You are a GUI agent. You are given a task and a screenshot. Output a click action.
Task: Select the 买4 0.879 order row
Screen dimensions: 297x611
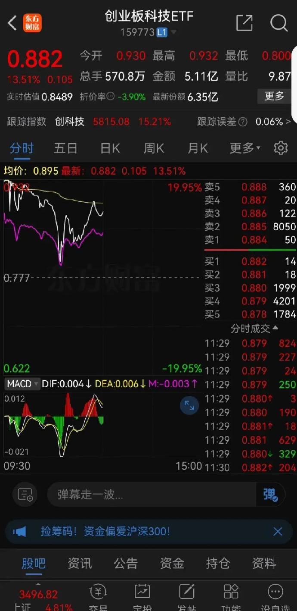click(250, 301)
